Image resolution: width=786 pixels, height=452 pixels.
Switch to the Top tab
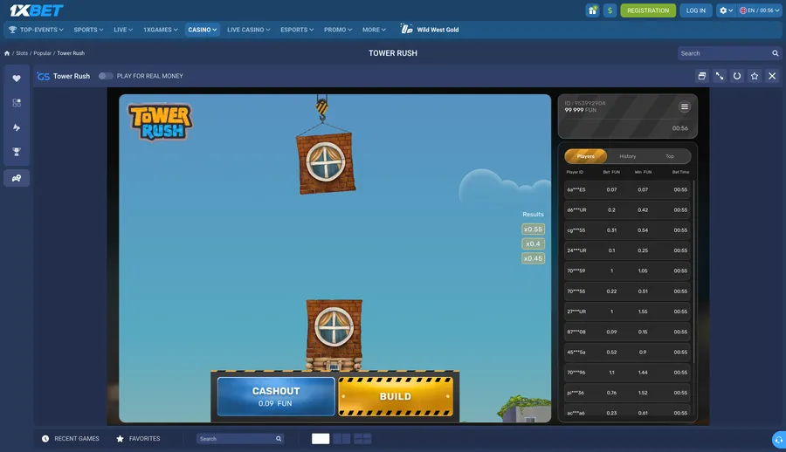click(670, 156)
